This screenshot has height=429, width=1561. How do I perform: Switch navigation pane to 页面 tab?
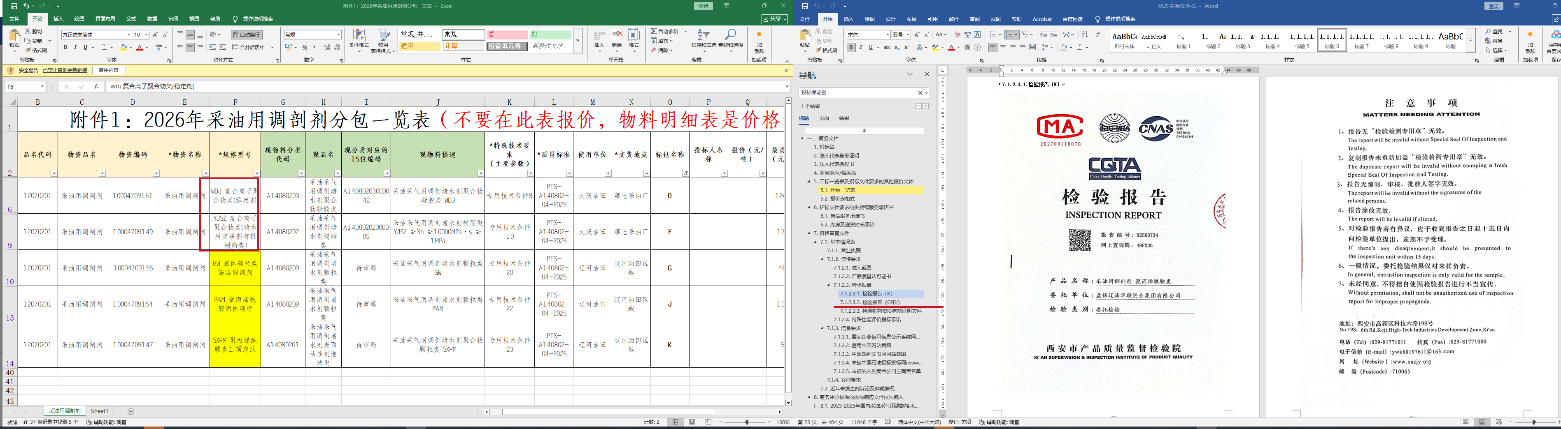[824, 119]
